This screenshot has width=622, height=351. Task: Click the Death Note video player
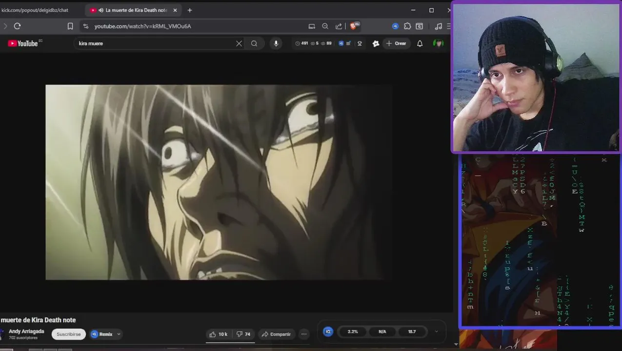pyautogui.click(x=219, y=182)
